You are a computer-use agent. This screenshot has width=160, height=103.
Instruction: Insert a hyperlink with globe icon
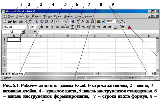point(73,21)
